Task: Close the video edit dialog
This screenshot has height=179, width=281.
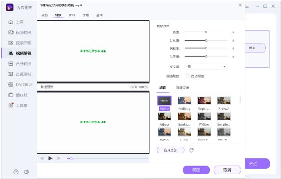Action: point(240,5)
